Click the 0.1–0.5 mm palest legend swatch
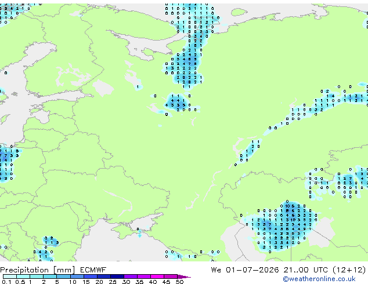The image size is (368, 284). click(x=10, y=276)
